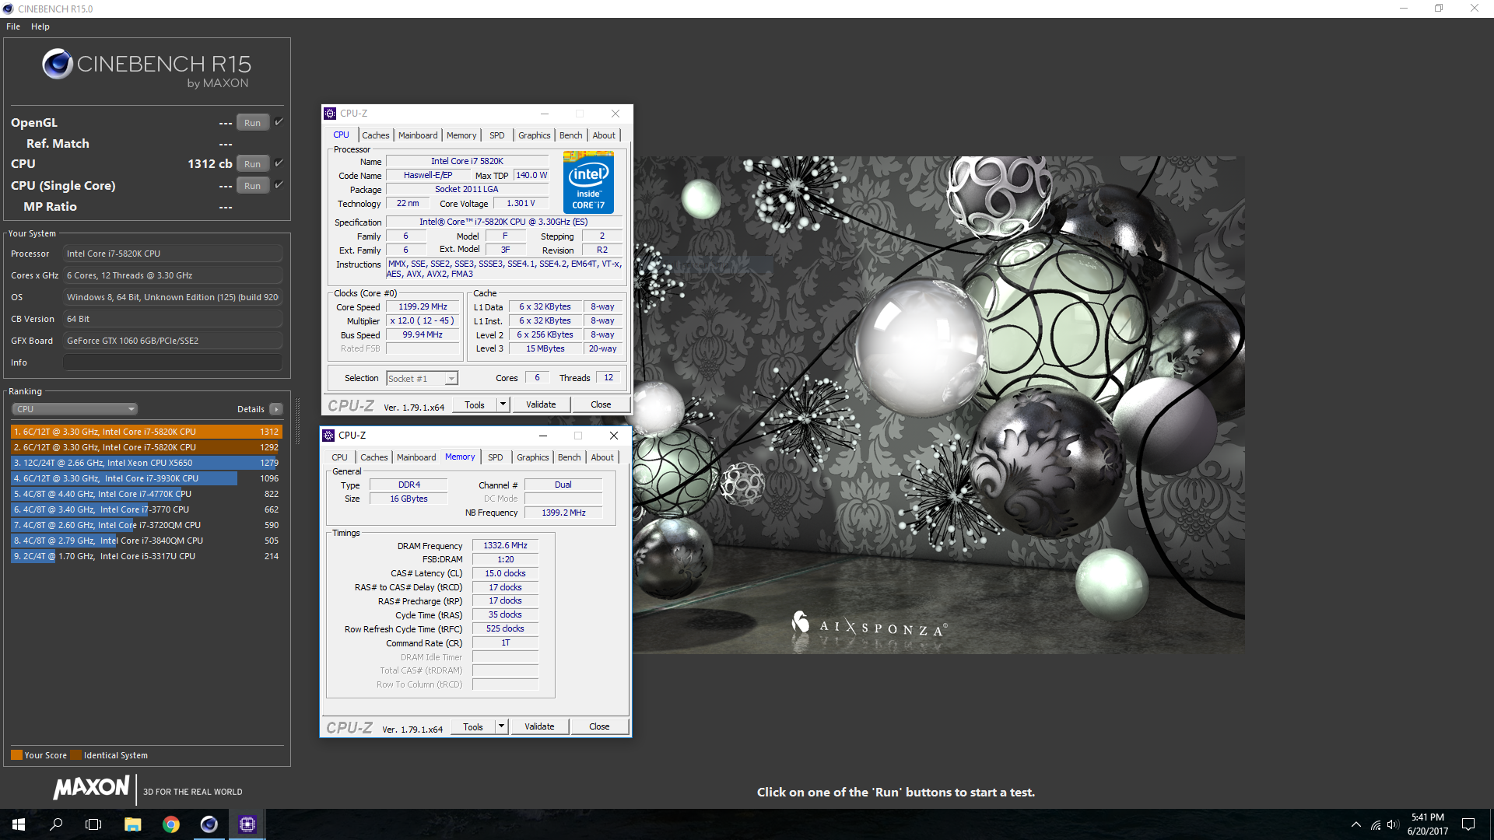Select the i7-3770 ranking row
Screen dimensions: 1494x840
point(146,509)
